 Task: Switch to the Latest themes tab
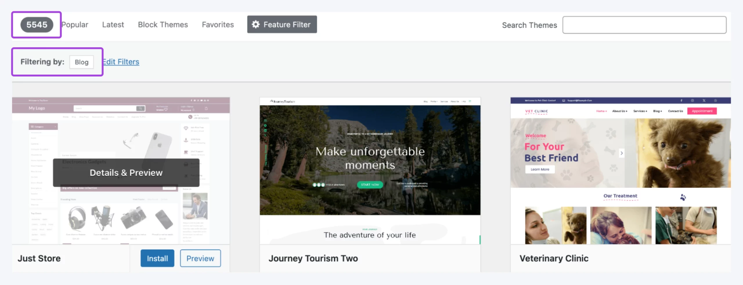tap(113, 25)
